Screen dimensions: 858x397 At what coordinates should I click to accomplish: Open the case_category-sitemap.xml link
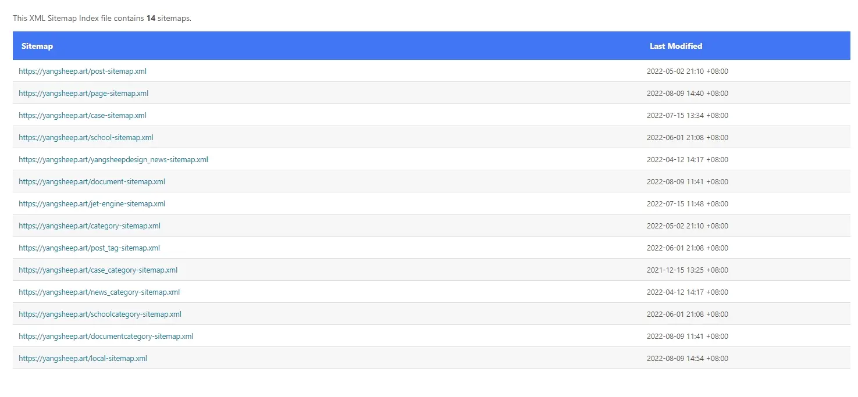pos(98,270)
